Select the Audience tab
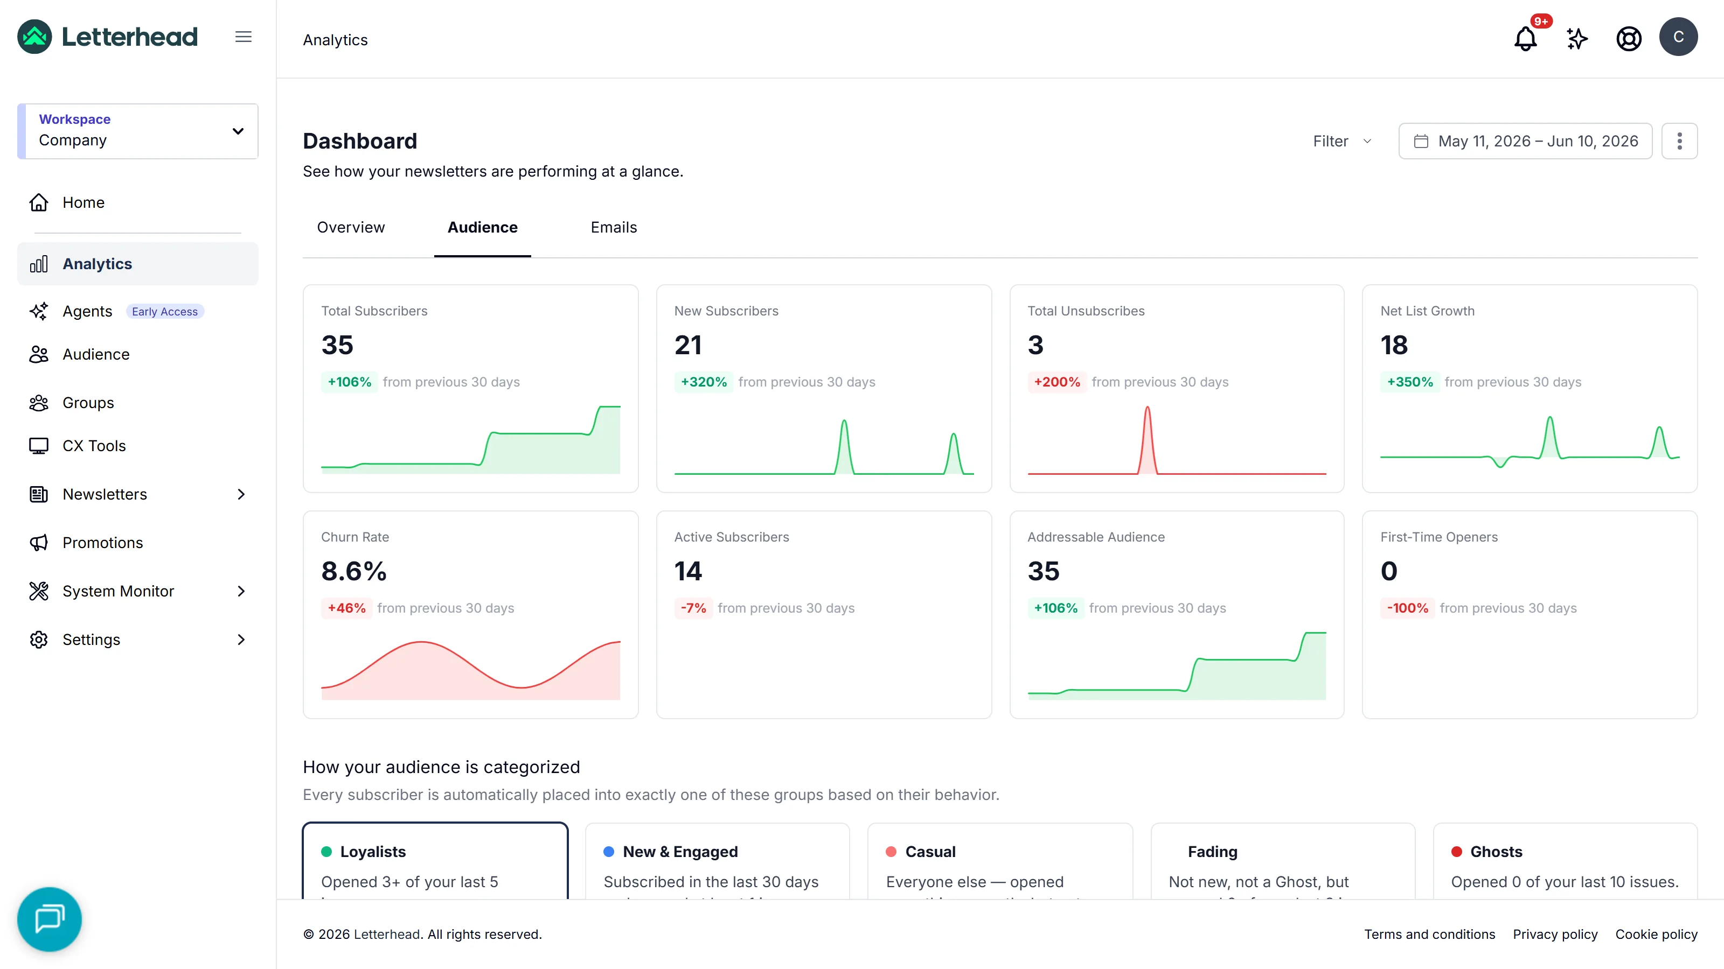Image resolution: width=1724 pixels, height=969 pixels. coord(483,227)
